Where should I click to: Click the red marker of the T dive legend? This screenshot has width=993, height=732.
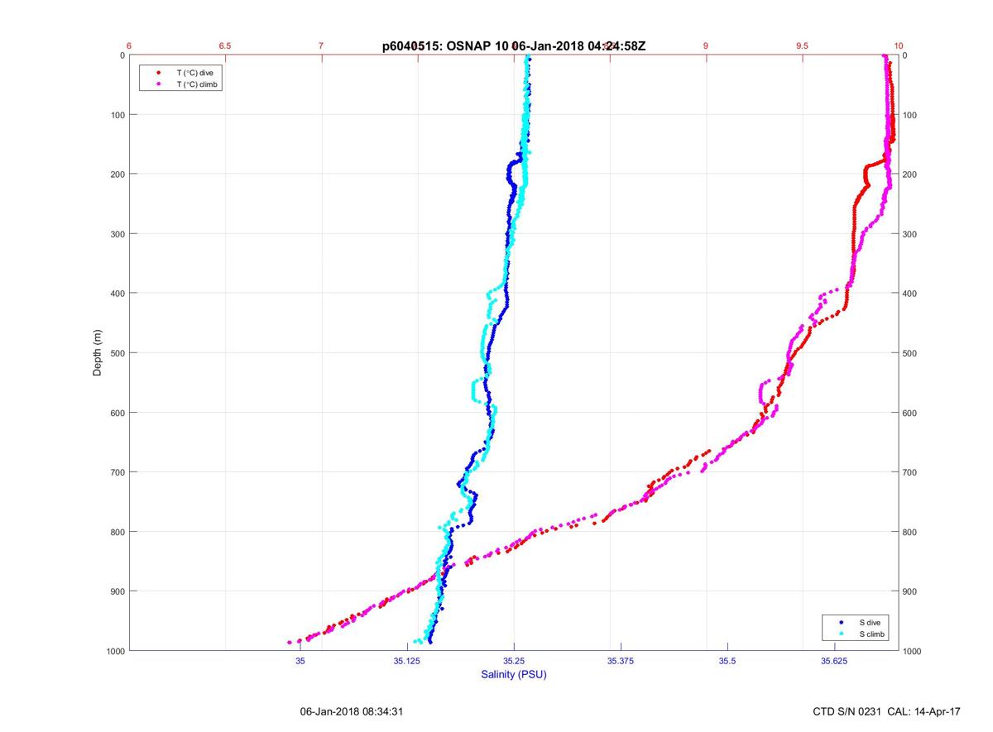(x=157, y=73)
